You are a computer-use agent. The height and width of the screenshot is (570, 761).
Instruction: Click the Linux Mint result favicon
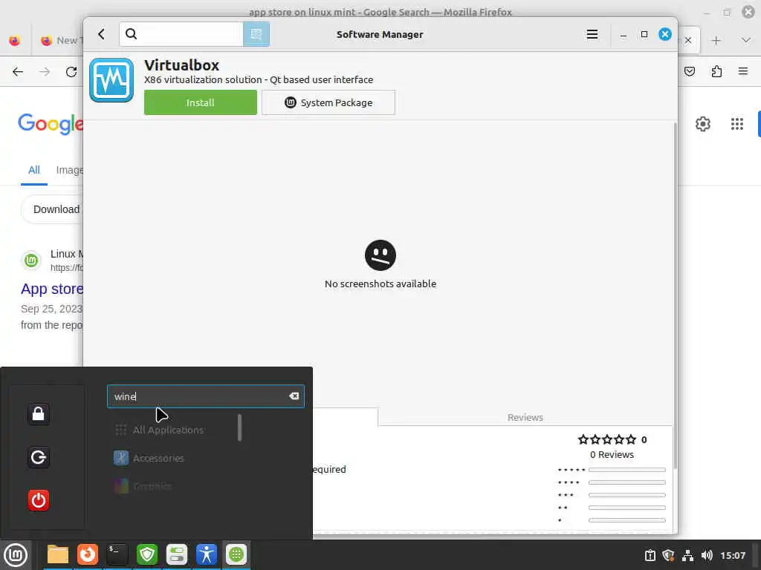pyautogui.click(x=31, y=261)
